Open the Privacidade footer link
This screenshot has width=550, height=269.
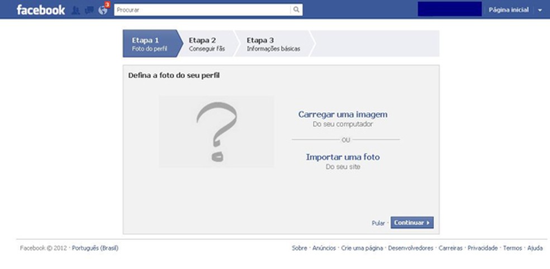[x=482, y=248]
